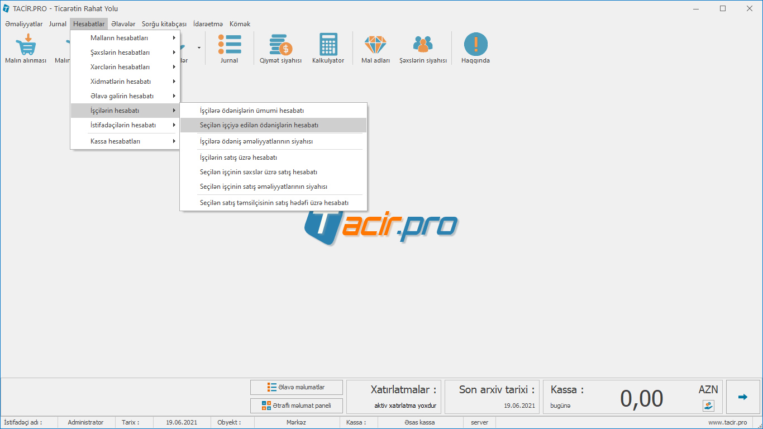Viewport: 763px width, 429px height.
Task: Open Qiymət siyahısı price list icon
Action: click(x=280, y=45)
